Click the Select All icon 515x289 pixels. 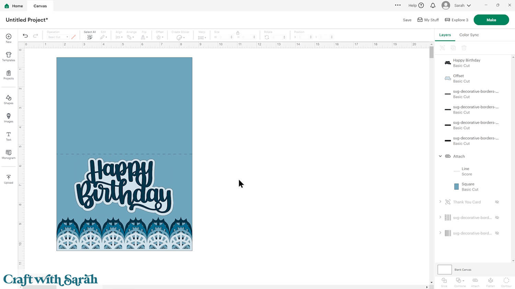tap(90, 37)
